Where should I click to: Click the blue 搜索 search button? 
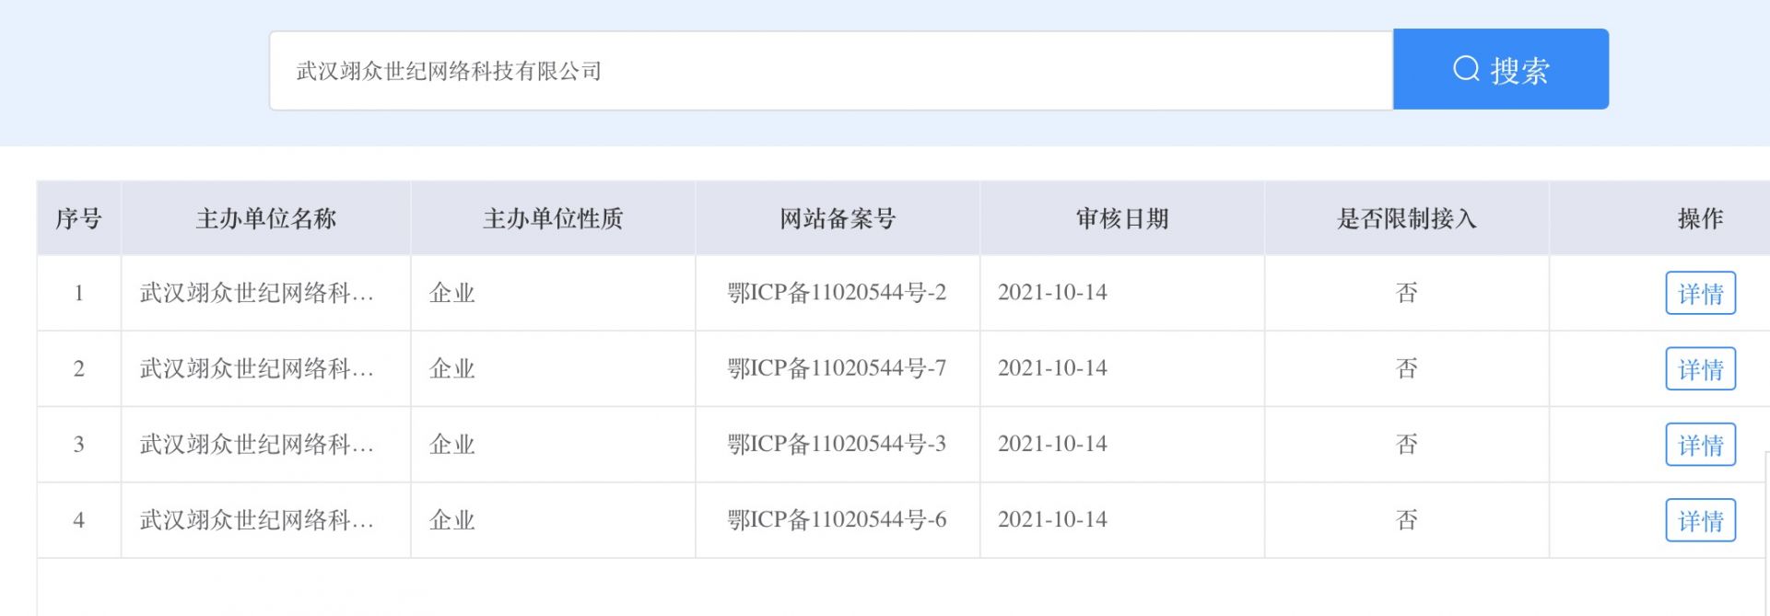pos(1500,70)
